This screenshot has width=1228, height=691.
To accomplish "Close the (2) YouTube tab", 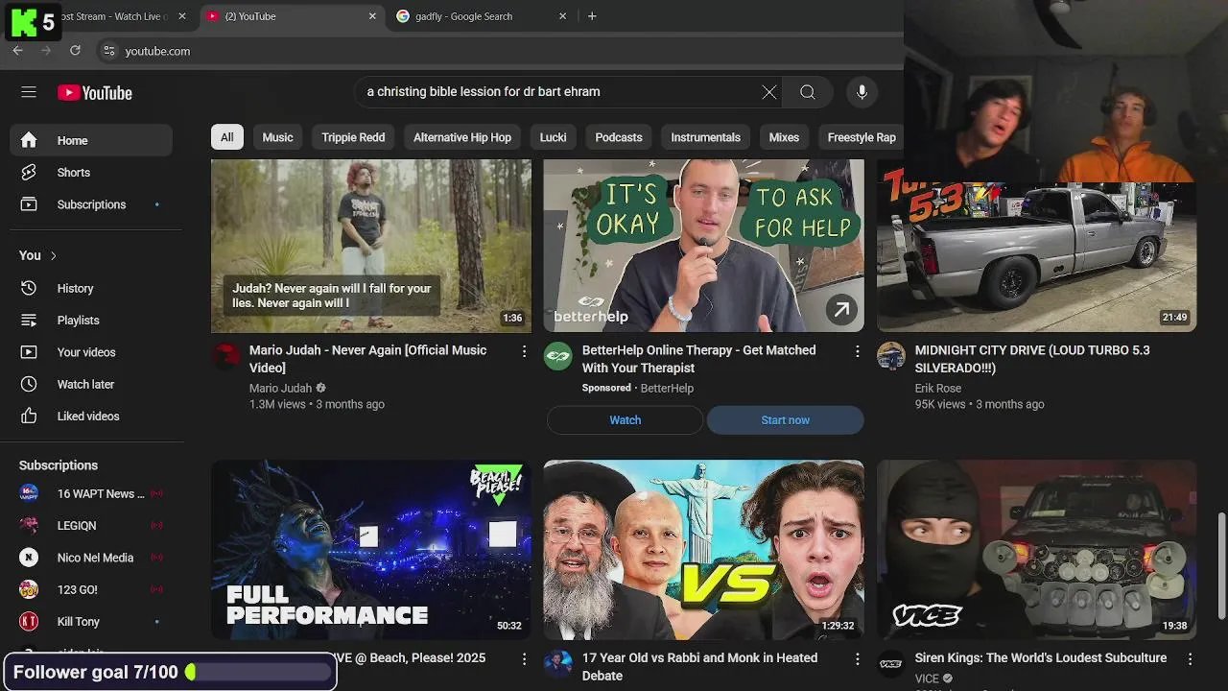I will pyautogui.click(x=372, y=16).
